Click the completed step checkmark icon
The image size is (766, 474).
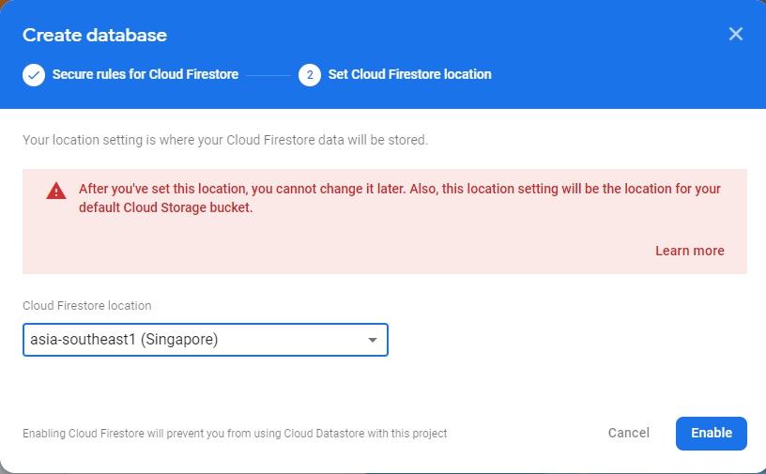(34, 75)
